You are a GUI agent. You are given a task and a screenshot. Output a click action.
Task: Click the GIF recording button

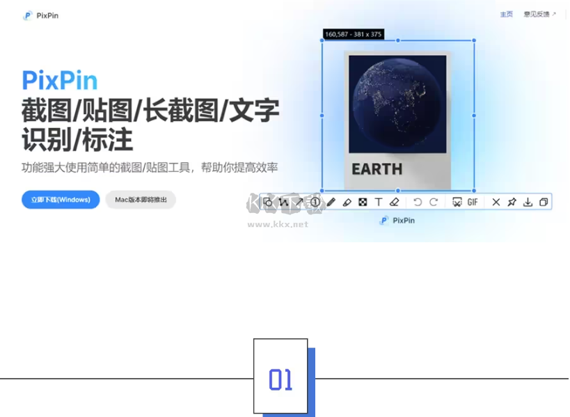pos(473,202)
